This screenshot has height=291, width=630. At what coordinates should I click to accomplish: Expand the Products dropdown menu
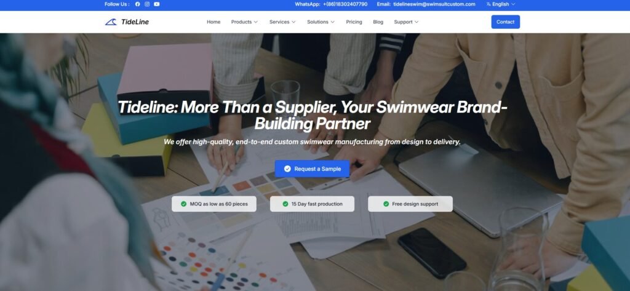pos(244,22)
